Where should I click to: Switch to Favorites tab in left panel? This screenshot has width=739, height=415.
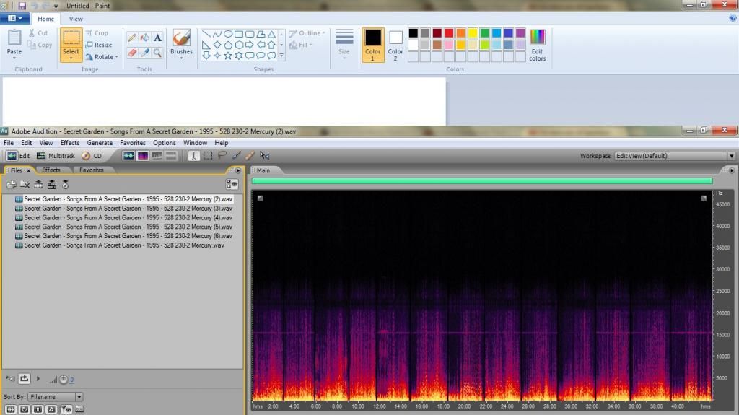(92, 170)
